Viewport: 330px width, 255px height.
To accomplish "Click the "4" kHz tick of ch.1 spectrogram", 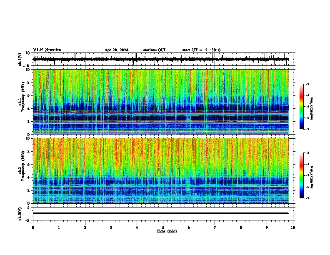I will point(29,109).
